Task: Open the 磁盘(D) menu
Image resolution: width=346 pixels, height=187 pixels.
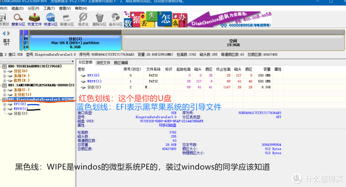Action: click(x=18, y=8)
